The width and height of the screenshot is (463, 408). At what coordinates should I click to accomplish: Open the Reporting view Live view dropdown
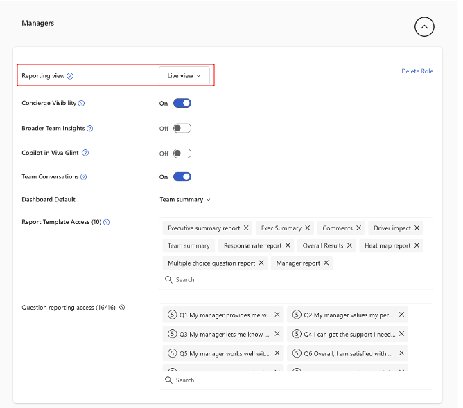(x=184, y=75)
